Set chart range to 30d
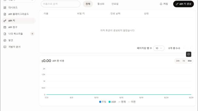The height and width of the screenshot is (111, 198). [x=190, y=61]
